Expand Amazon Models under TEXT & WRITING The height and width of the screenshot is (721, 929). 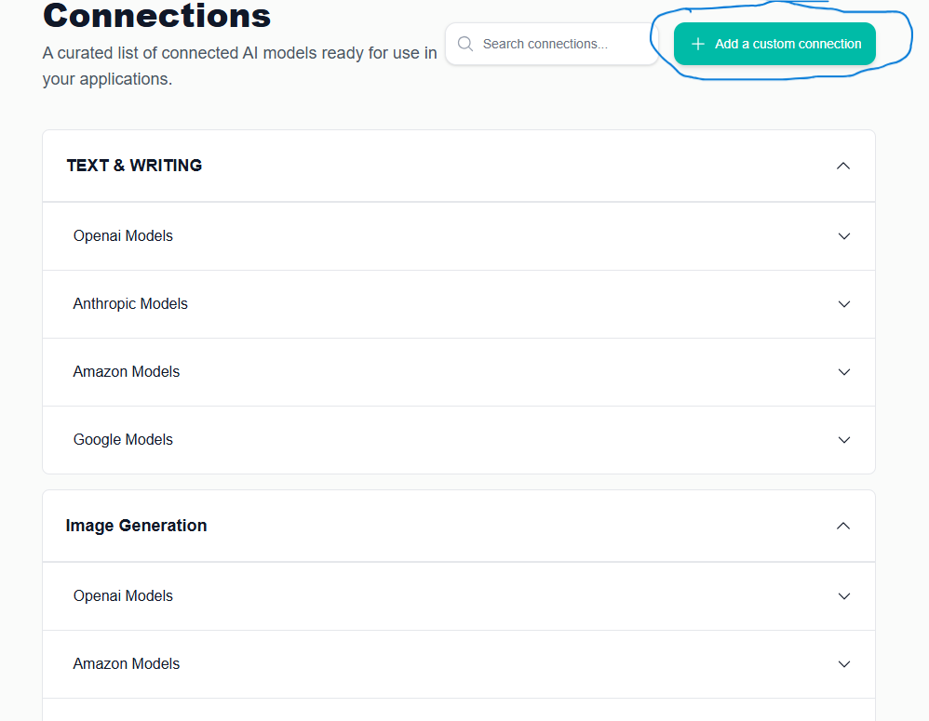click(x=844, y=372)
